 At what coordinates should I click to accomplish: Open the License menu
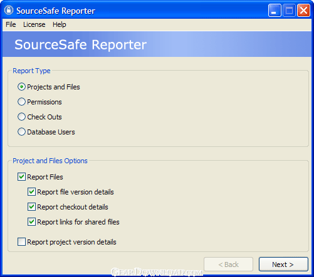[x=34, y=24]
